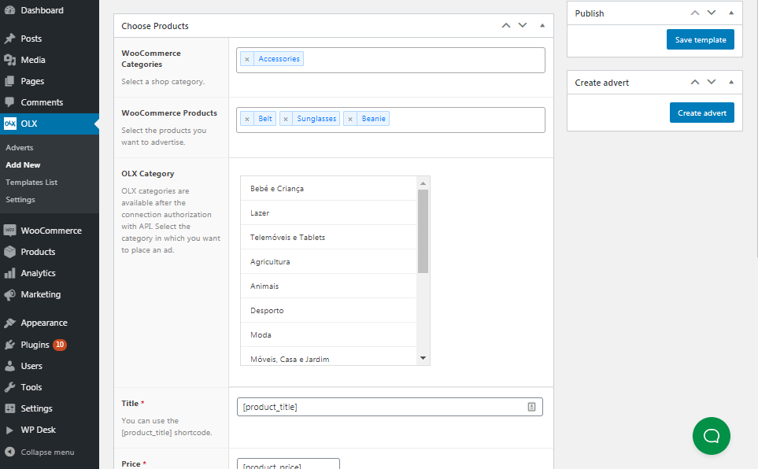Remove the Belt product tag
758x469 pixels.
tap(247, 119)
